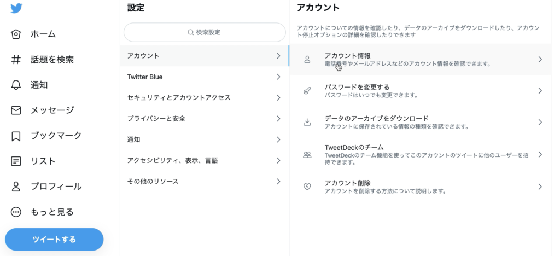This screenshot has width=560, height=256.
Task: Select the hashtag 話題を検索 icon
Action: [x=16, y=60]
